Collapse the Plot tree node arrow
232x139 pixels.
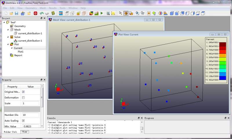click(x=8, y=44)
